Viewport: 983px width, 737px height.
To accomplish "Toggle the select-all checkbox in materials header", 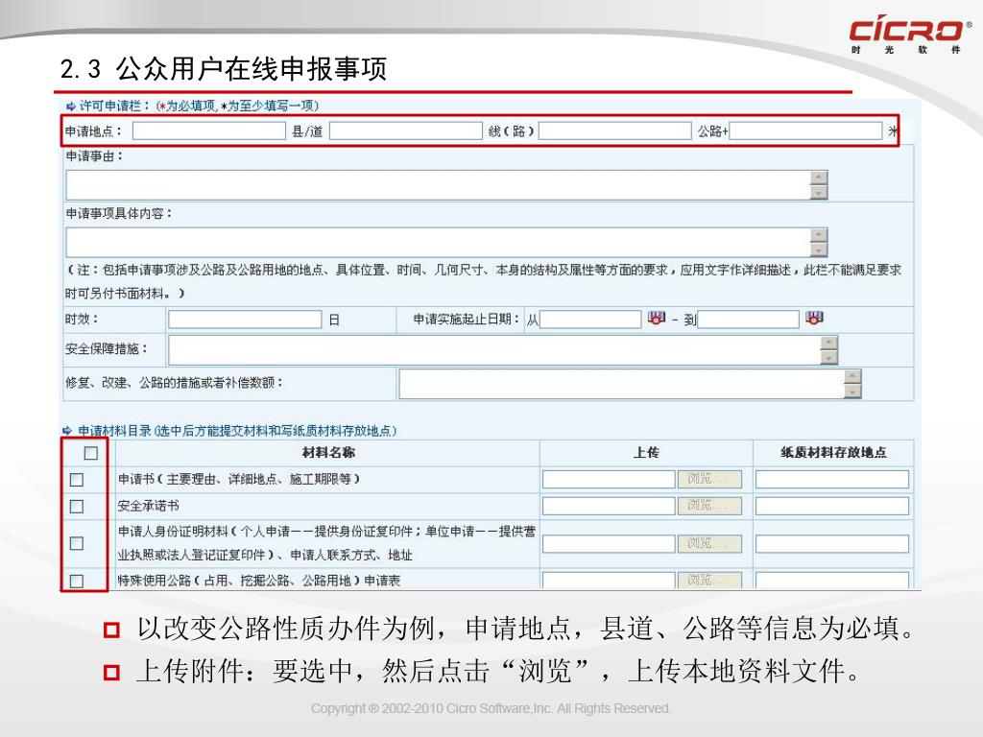I will point(90,453).
